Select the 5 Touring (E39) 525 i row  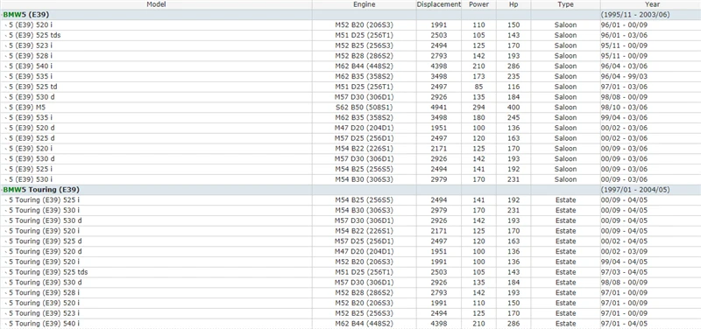350,200
